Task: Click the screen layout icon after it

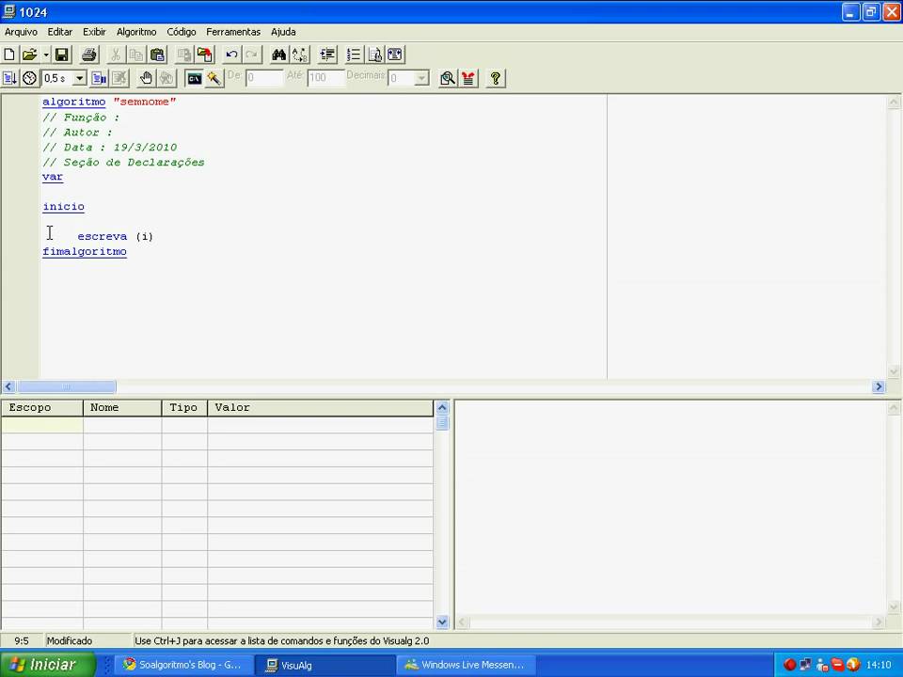Action: click(x=395, y=55)
